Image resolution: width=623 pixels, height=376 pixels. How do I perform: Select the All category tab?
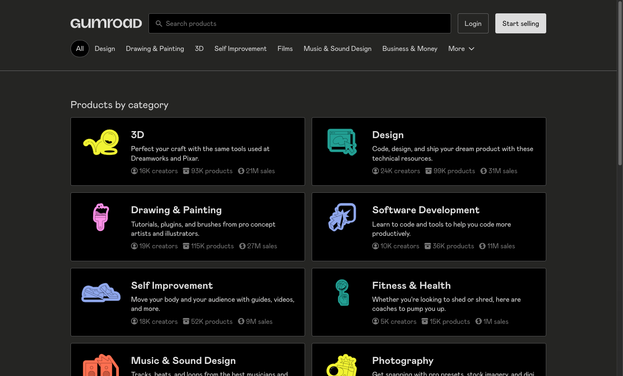coord(80,49)
